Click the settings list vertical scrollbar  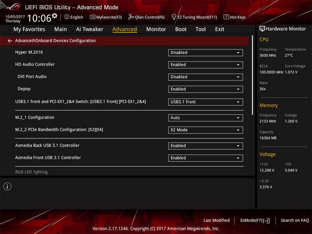click(x=253, y=75)
